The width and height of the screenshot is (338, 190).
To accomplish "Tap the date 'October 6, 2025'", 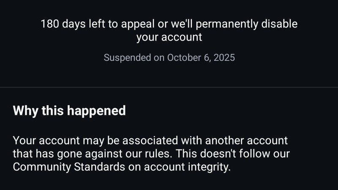I will pyautogui.click(x=201, y=57).
